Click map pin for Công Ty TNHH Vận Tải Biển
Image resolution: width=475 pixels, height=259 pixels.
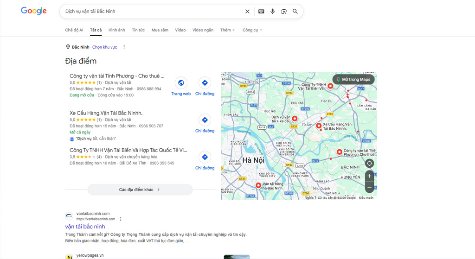(x=330, y=86)
